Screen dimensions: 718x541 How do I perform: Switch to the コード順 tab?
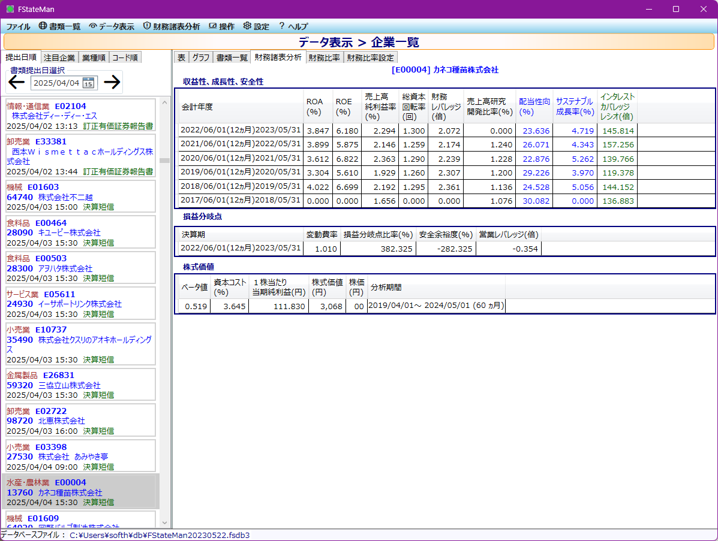125,58
